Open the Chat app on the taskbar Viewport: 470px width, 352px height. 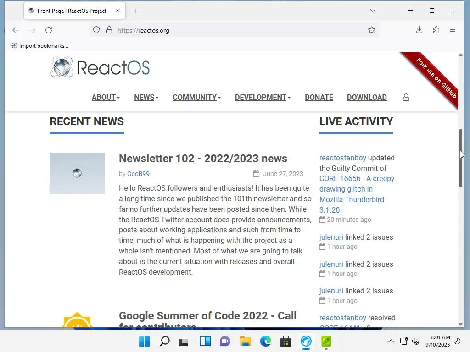pyautogui.click(x=225, y=341)
